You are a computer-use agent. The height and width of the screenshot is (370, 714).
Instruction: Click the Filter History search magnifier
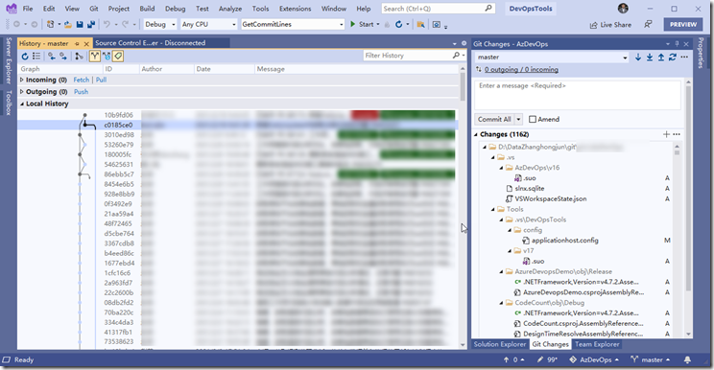456,55
